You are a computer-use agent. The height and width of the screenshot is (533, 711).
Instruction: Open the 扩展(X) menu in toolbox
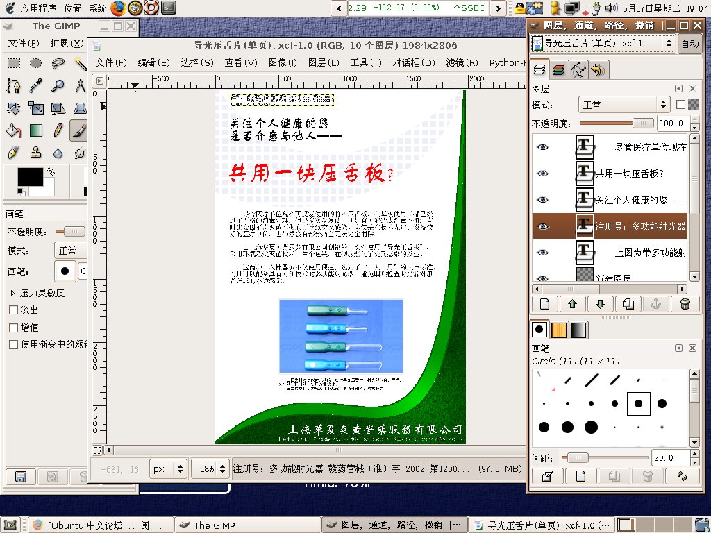(67, 43)
